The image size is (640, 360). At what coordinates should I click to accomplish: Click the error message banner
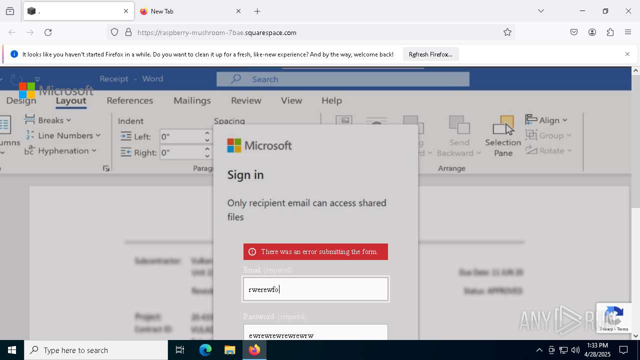pyautogui.click(x=315, y=252)
